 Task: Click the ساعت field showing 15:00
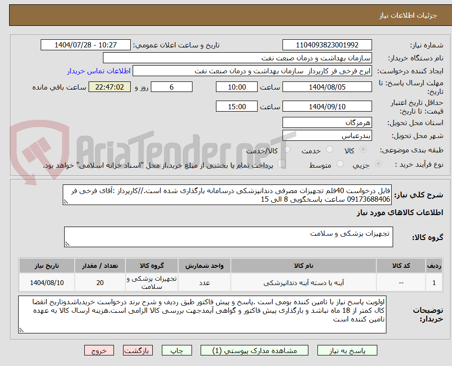pos(237,106)
